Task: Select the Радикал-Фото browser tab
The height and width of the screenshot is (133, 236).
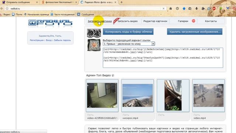Action: click(x=98, y=2)
